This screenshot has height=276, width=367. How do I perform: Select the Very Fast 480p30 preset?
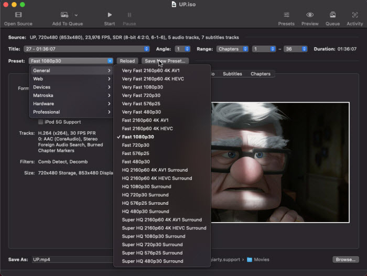pyautogui.click(x=162, y=112)
